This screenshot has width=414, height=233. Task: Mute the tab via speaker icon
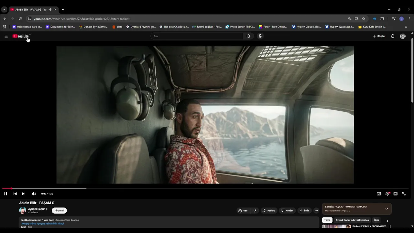click(x=50, y=10)
